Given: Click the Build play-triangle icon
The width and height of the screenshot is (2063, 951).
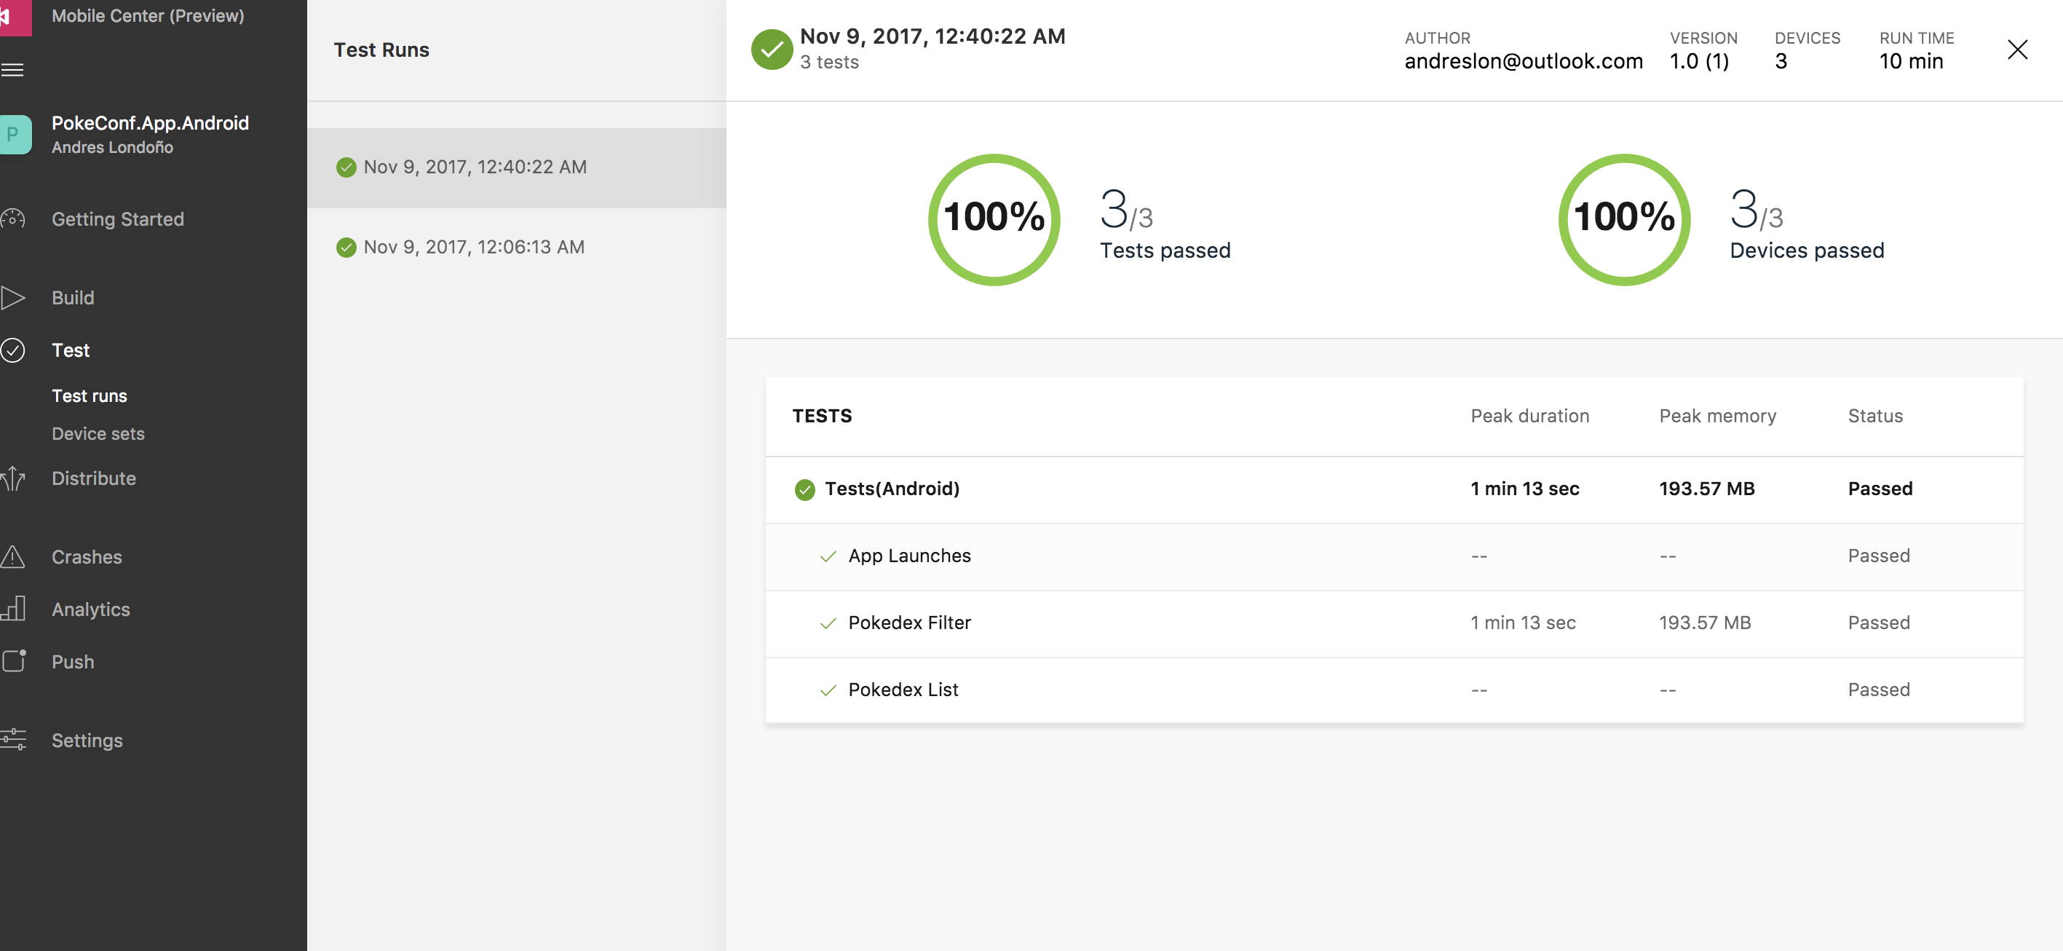Looking at the screenshot, I should point(13,298).
